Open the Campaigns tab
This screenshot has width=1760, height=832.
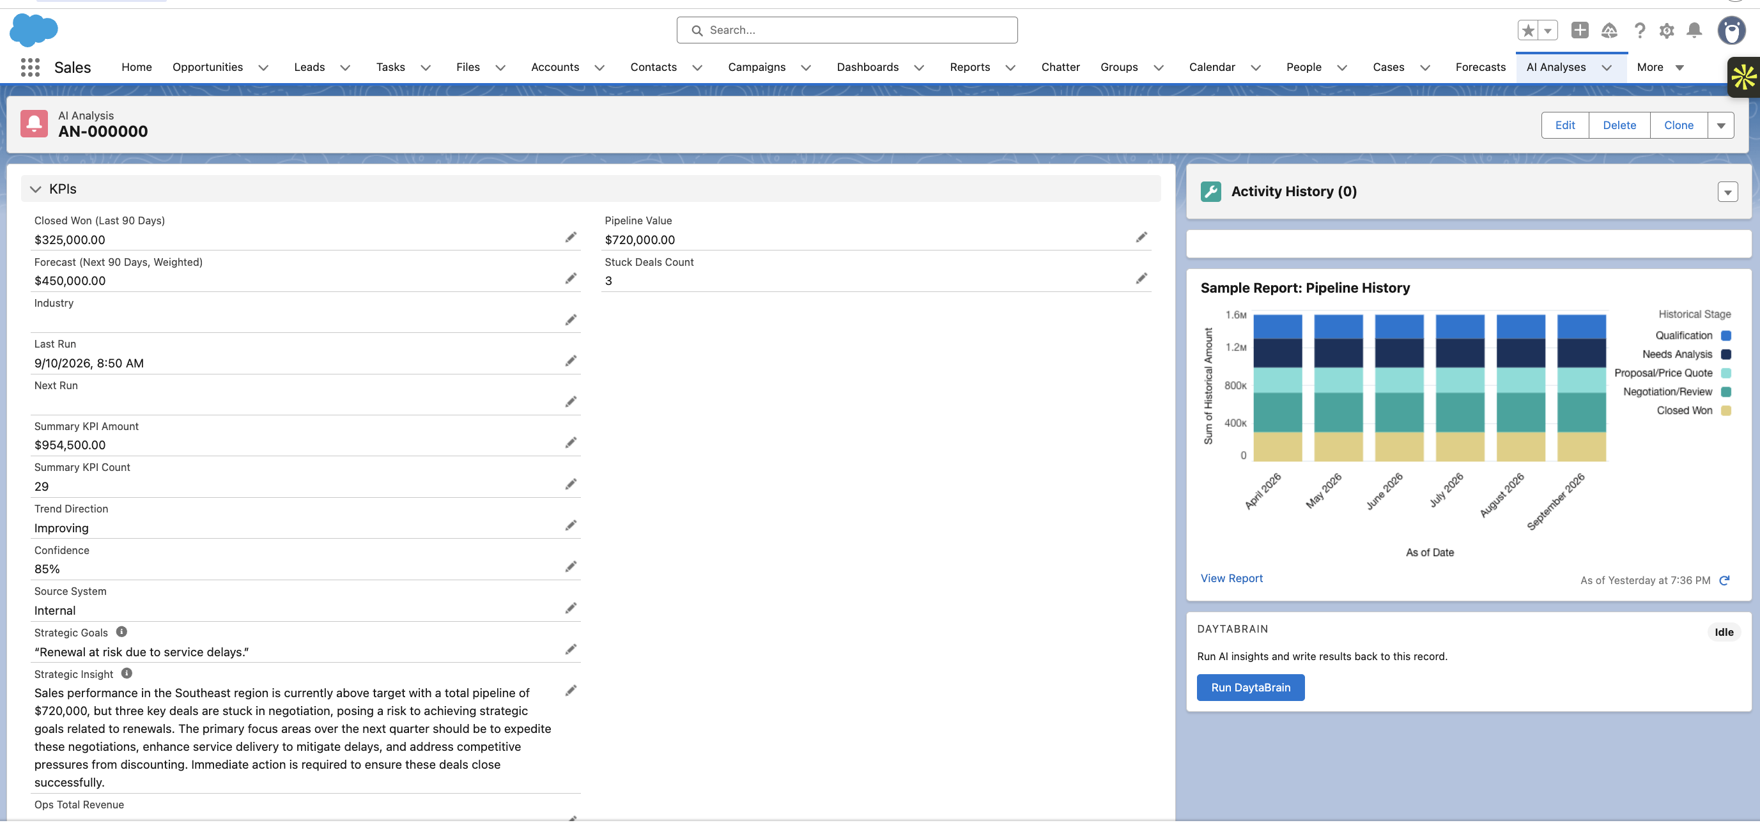(x=756, y=67)
